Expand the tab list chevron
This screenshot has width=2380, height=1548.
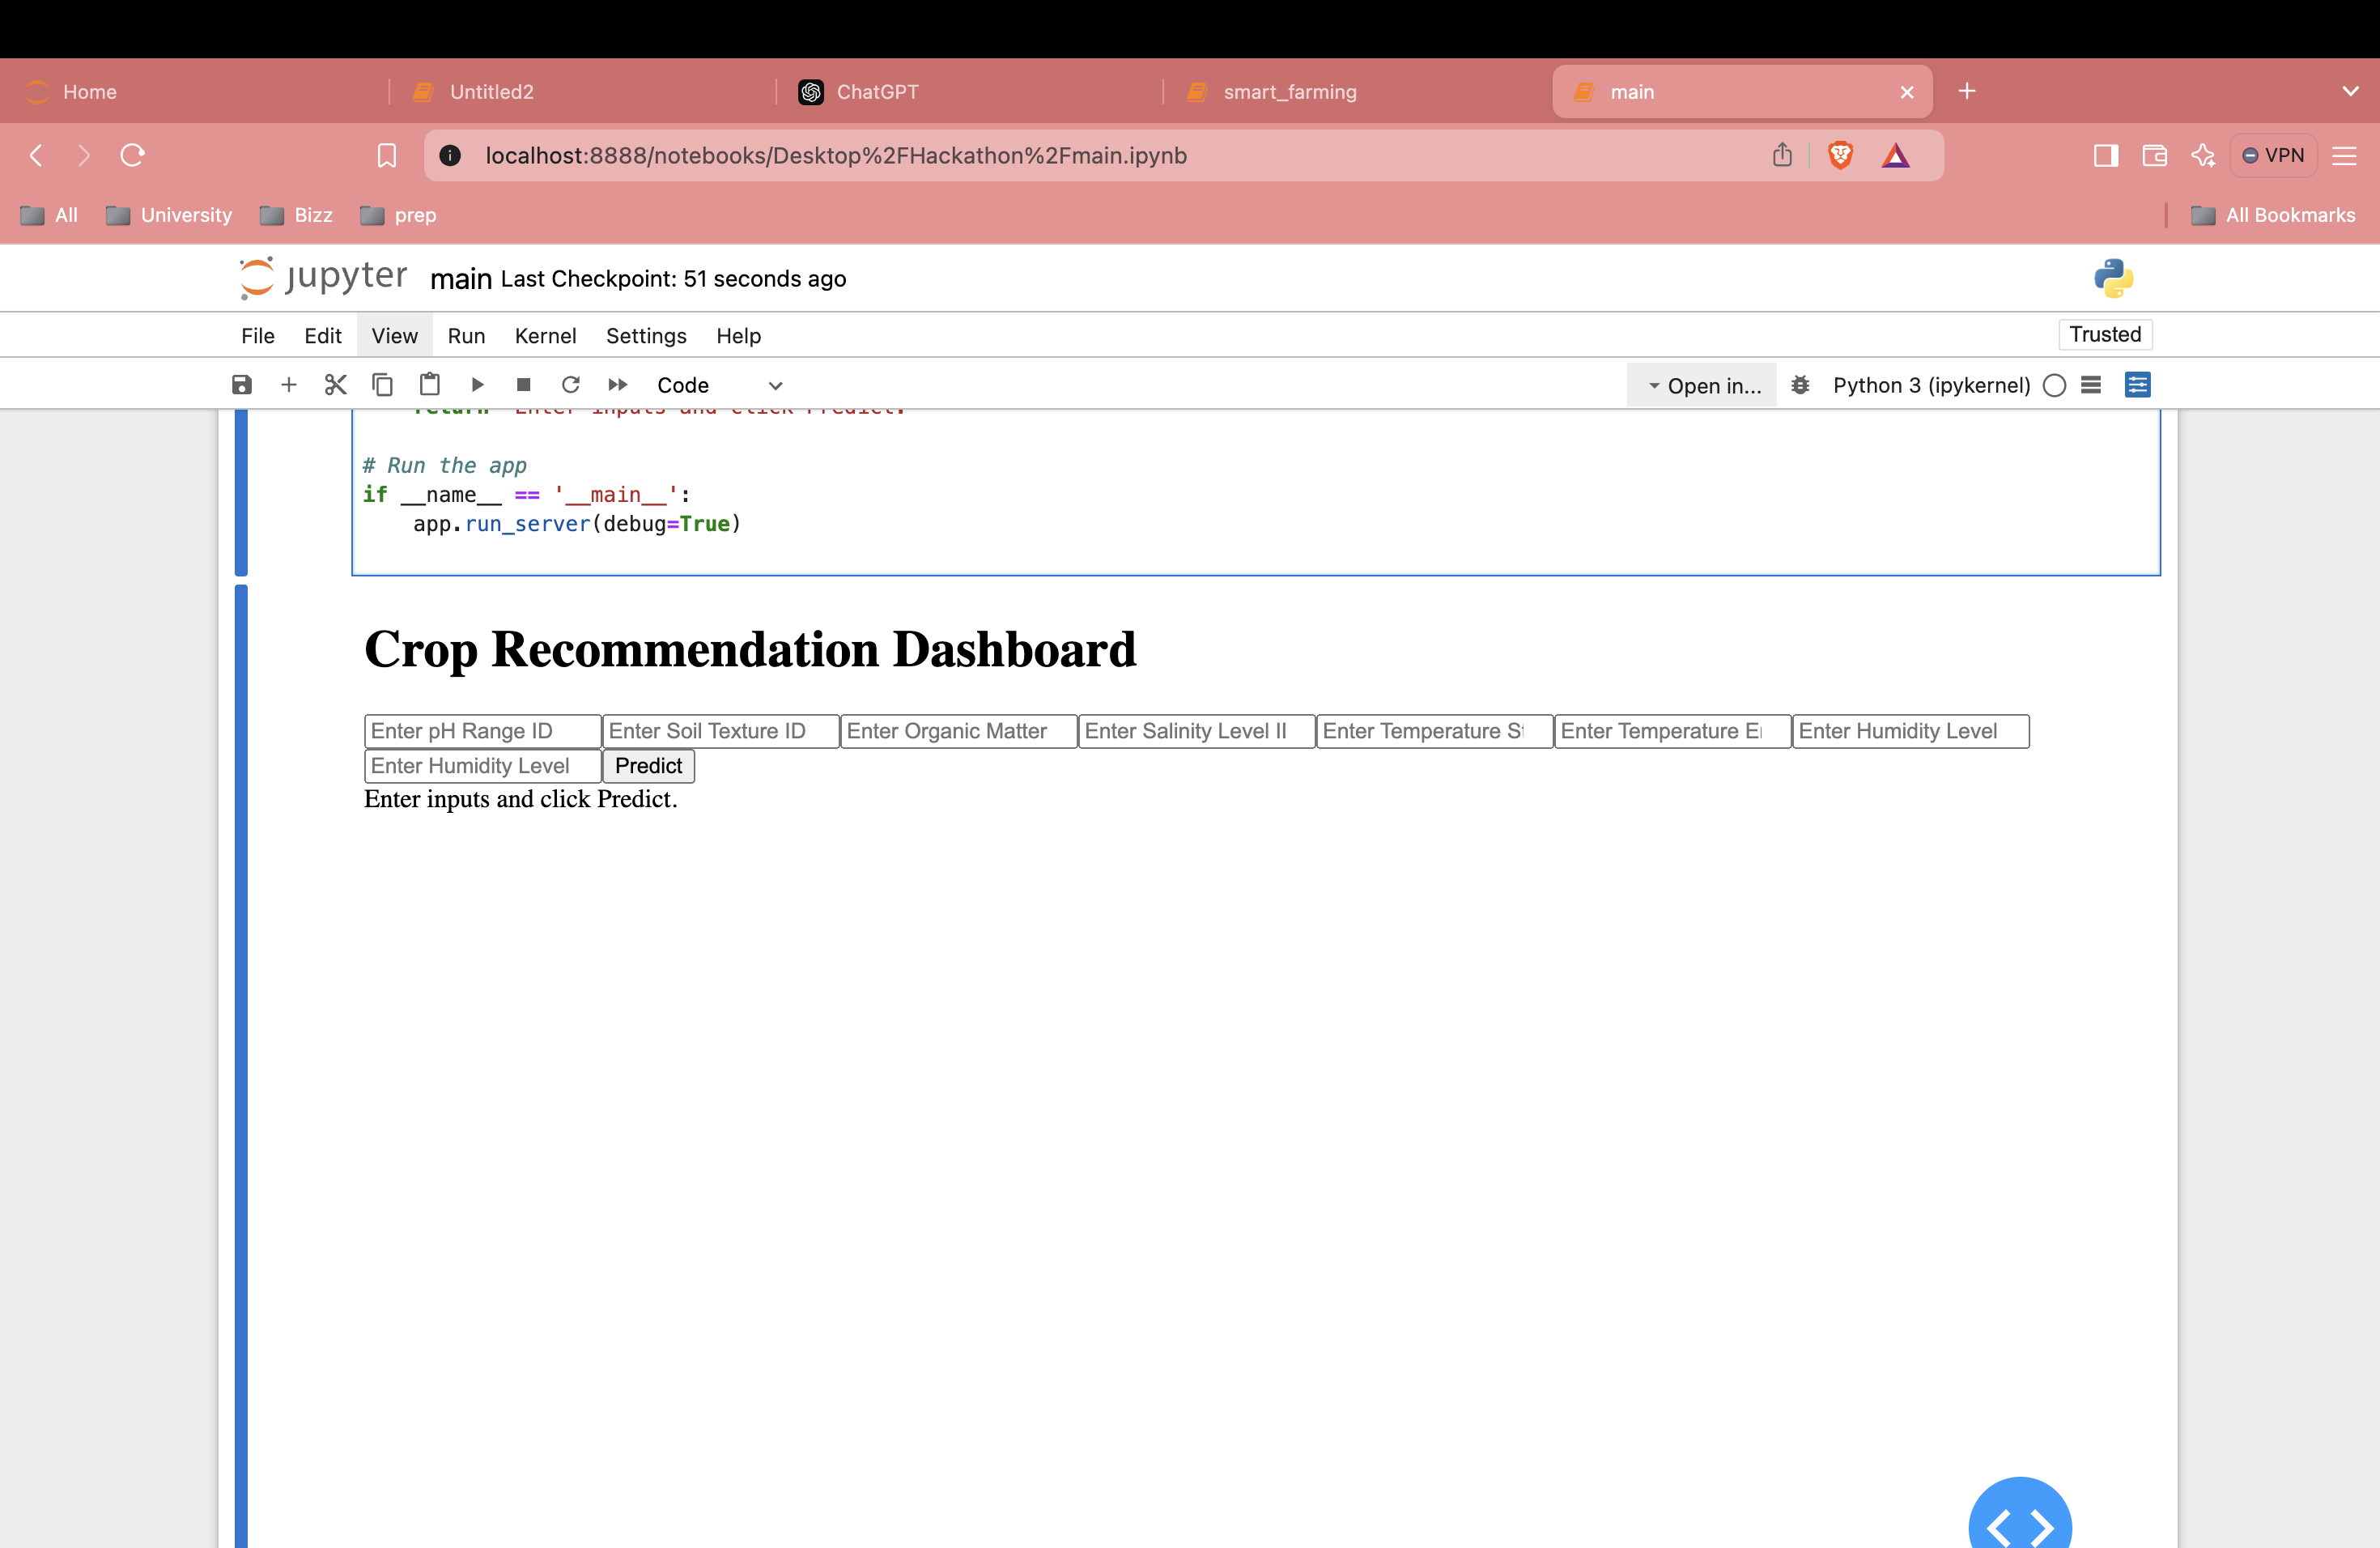point(2350,91)
